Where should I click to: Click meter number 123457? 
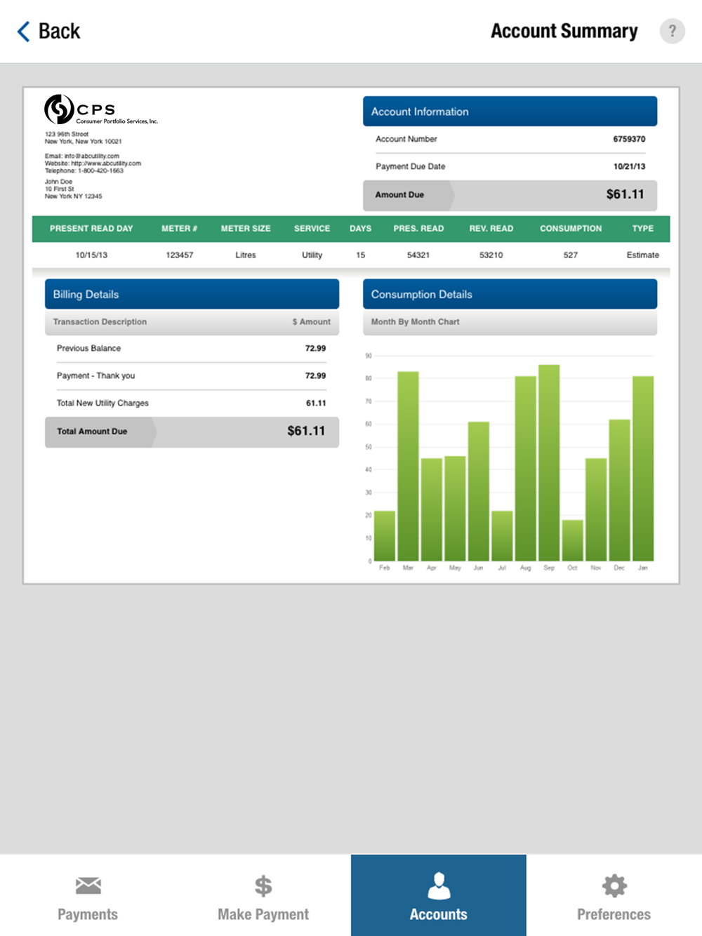[180, 255]
